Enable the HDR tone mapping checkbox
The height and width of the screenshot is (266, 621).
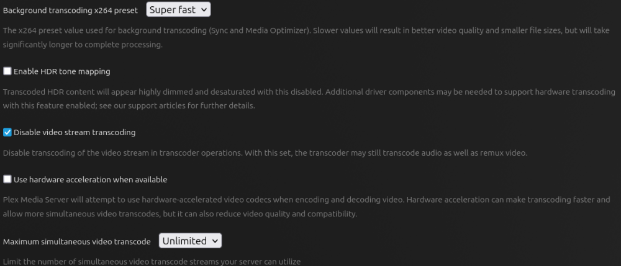(7, 71)
